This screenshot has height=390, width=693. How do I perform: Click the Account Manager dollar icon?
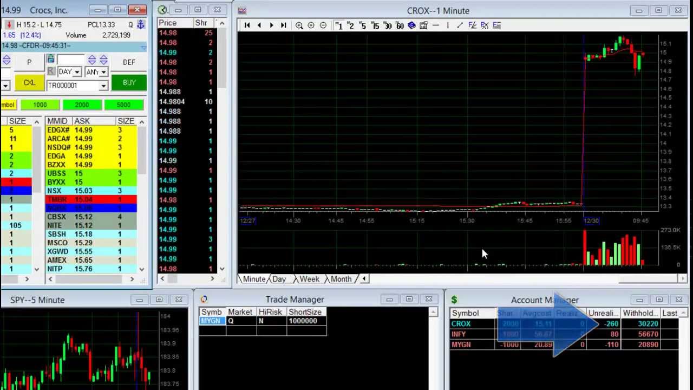coord(454,300)
